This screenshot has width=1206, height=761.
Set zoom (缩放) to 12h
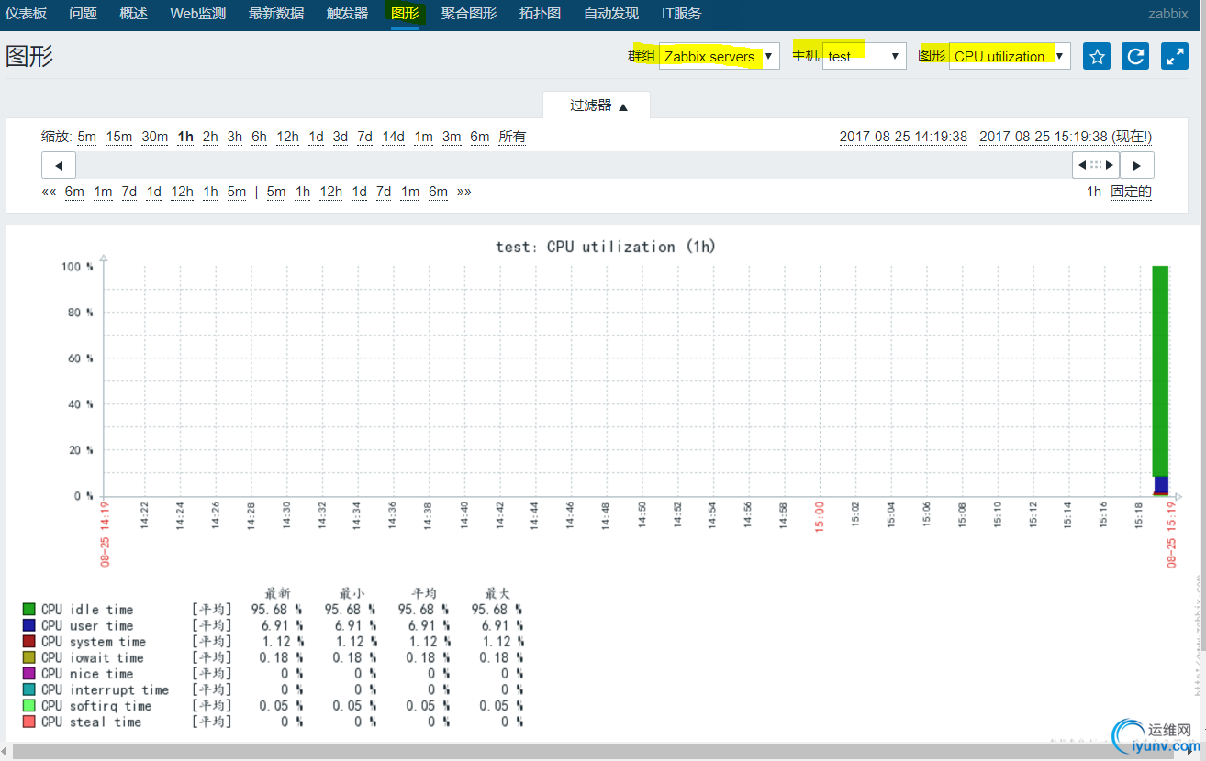288,137
